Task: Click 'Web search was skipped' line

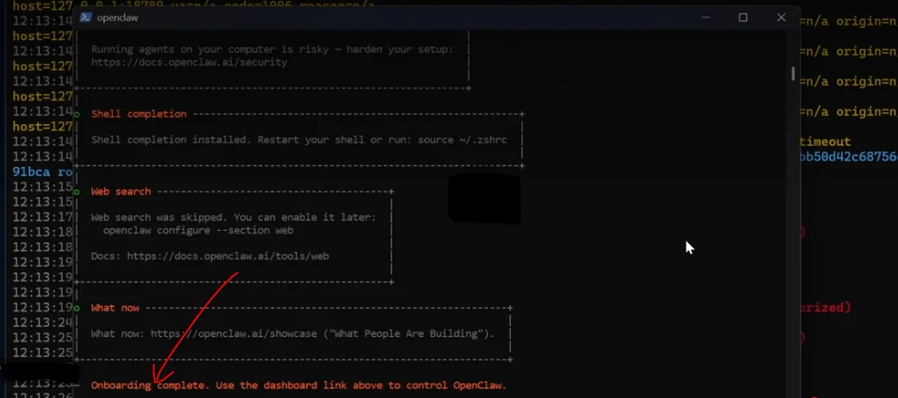Action: [233, 217]
